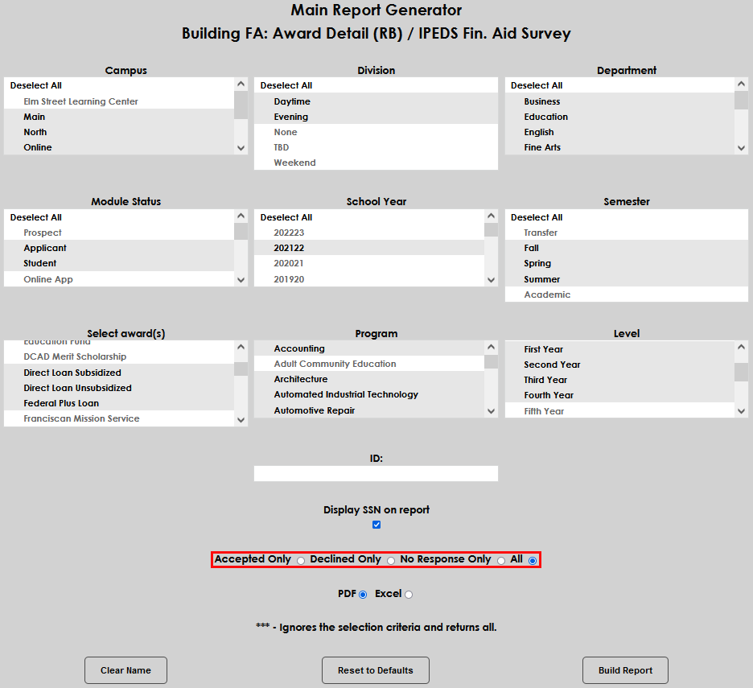Uncheck "Display SSN on report"
Viewport: 753px width, 688px height.
(376, 524)
